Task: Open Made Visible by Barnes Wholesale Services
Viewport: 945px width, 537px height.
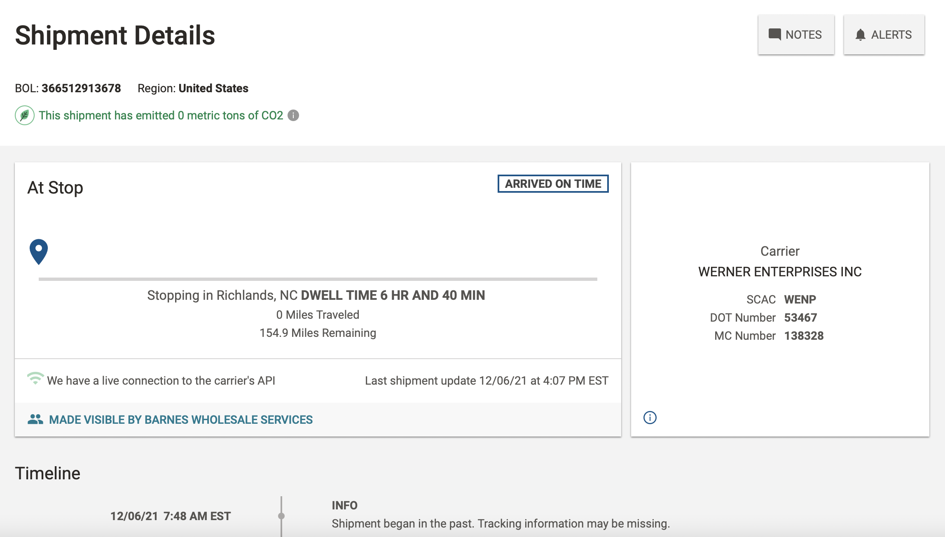Action: click(181, 420)
